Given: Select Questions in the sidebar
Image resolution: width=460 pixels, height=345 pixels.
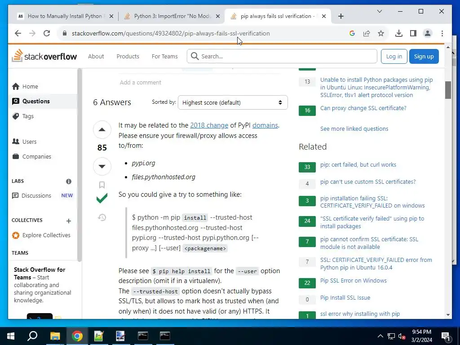Looking at the screenshot, I should [x=36, y=101].
